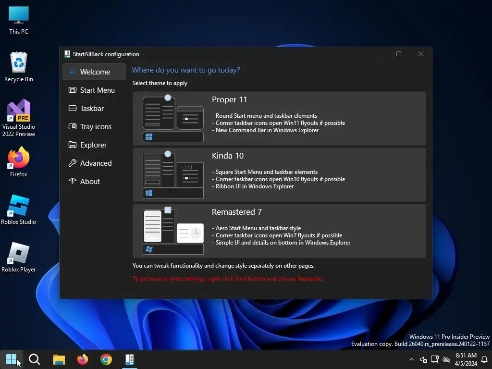Open the About page
Screen dimensions: 492x369
pyautogui.click(x=94, y=181)
